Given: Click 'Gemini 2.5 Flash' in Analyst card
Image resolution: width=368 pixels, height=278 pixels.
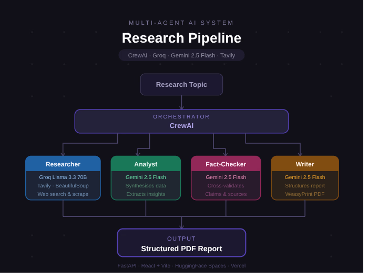Looking at the screenshot, I should coord(146,177).
